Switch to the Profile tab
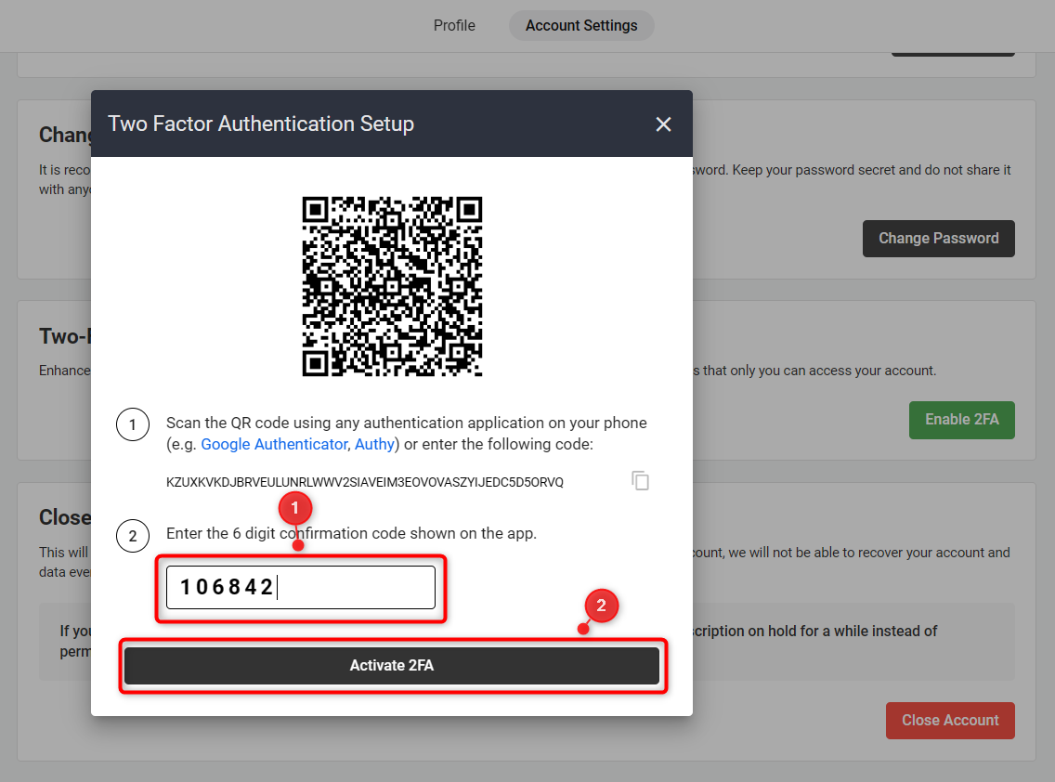The width and height of the screenshot is (1055, 782). [x=454, y=26]
